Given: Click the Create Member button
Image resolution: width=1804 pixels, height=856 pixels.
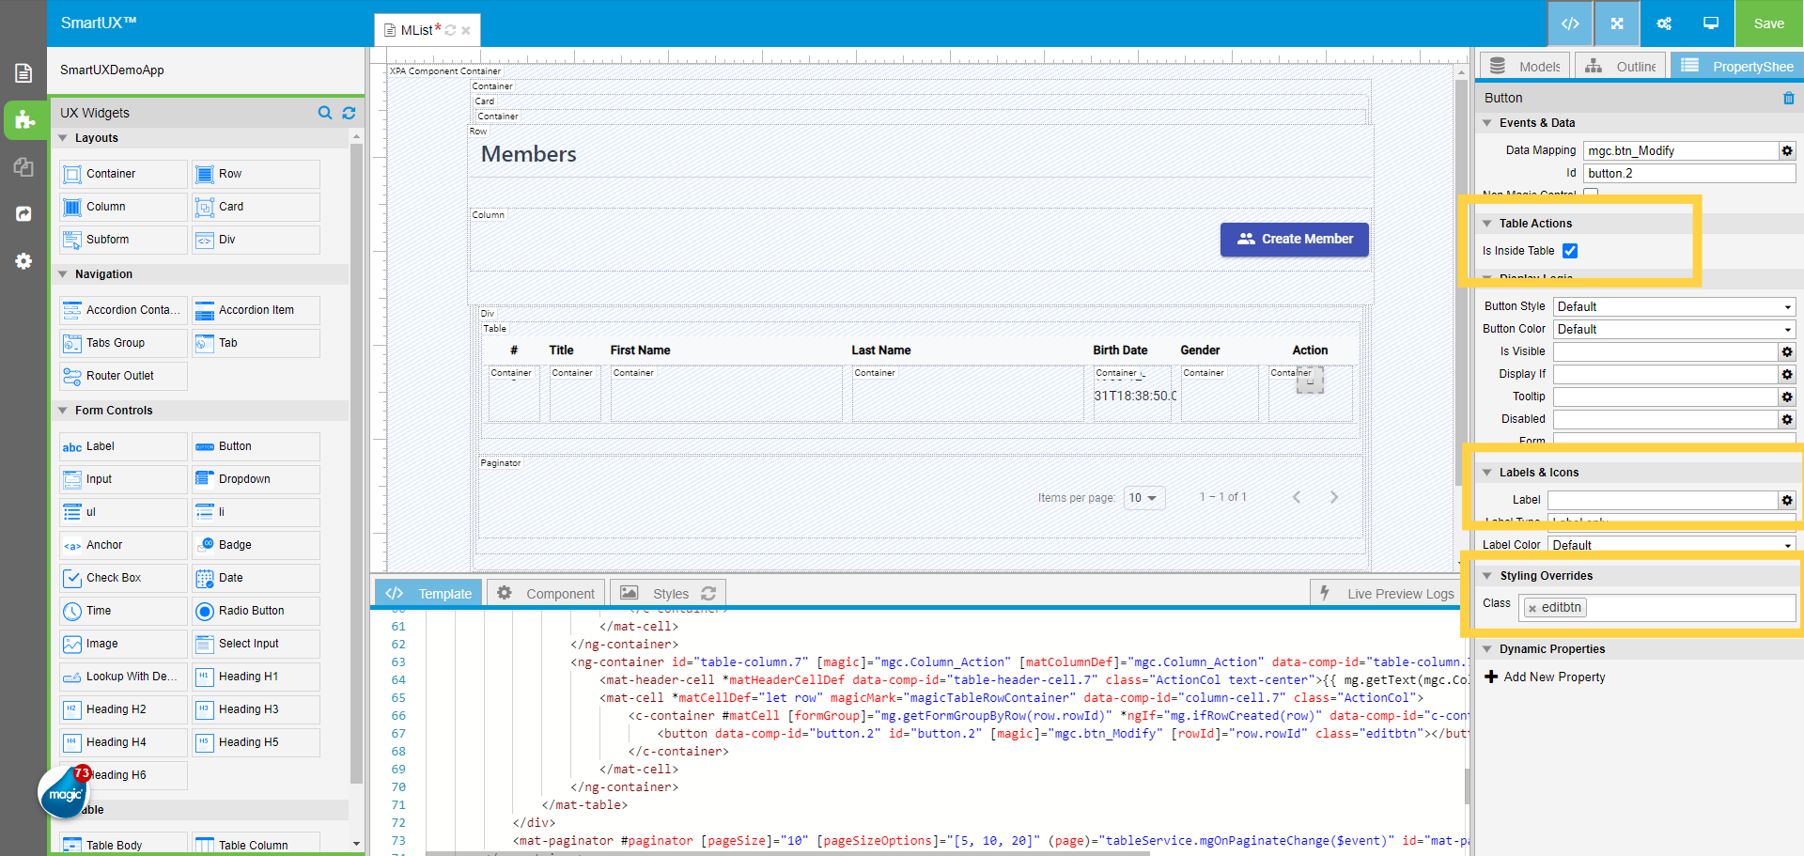Looking at the screenshot, I should (x=1294, y=240).
